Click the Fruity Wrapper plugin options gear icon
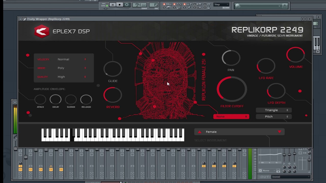The height and width of the screenshot is (183, 326). pyautogui.click(x=24, y=19)
